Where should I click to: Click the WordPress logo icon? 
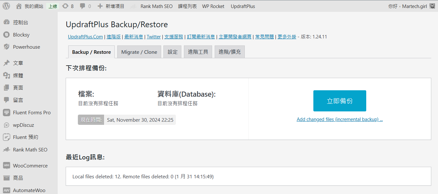click(6, 6)
